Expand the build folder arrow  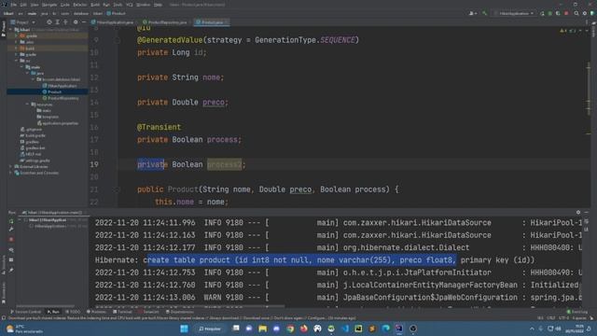[x=16, y=49]
